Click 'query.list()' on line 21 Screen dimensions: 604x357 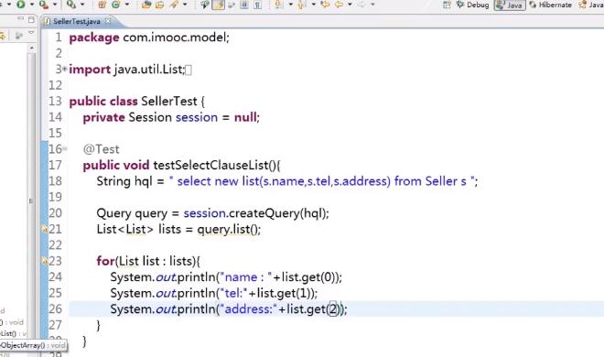pyautogui.click(x=227, y=230)
